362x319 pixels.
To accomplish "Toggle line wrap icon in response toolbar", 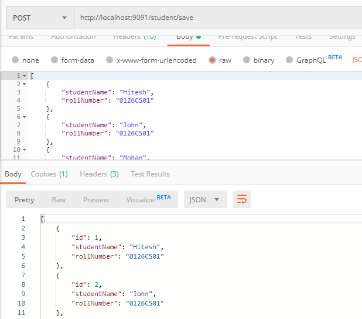I will click(241, 199).
